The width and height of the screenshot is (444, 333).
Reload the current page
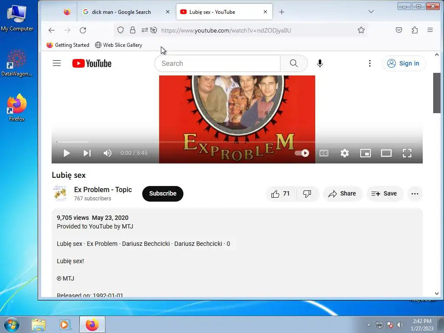coord(83,30)
